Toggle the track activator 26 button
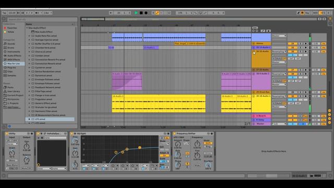This screenshot has height=188, width=334. click(292, 52)
